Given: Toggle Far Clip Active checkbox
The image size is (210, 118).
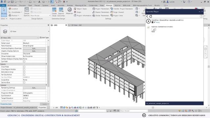Looking at the screenshot, I should (24, 75).
